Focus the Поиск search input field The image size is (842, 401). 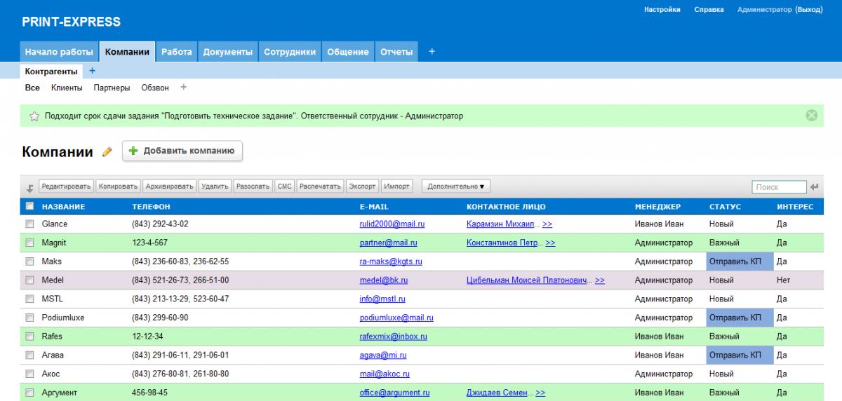pos(779,187)
